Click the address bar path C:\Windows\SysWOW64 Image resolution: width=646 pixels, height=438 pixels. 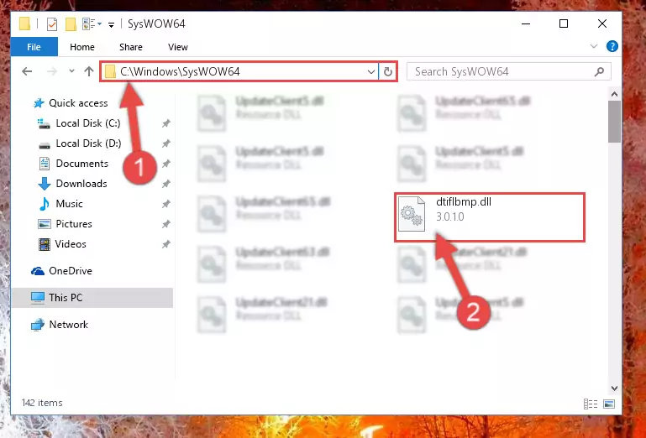point(180,71)
